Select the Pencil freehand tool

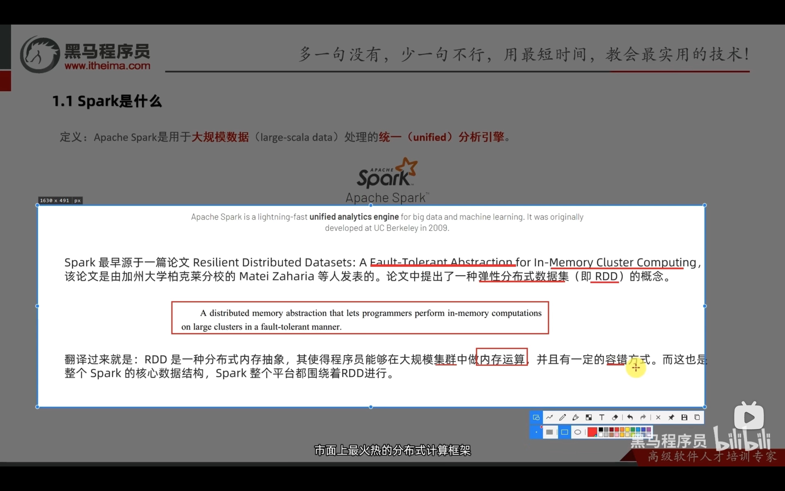tap(563, 417)
